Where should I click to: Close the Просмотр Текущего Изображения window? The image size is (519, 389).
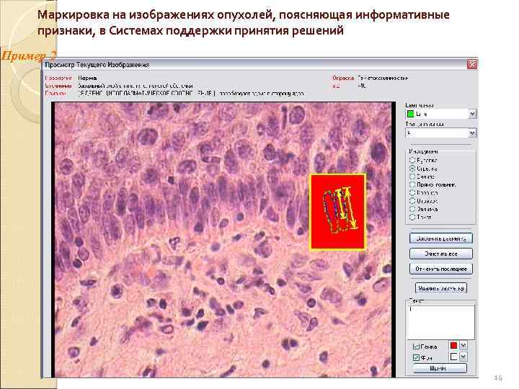472,64
